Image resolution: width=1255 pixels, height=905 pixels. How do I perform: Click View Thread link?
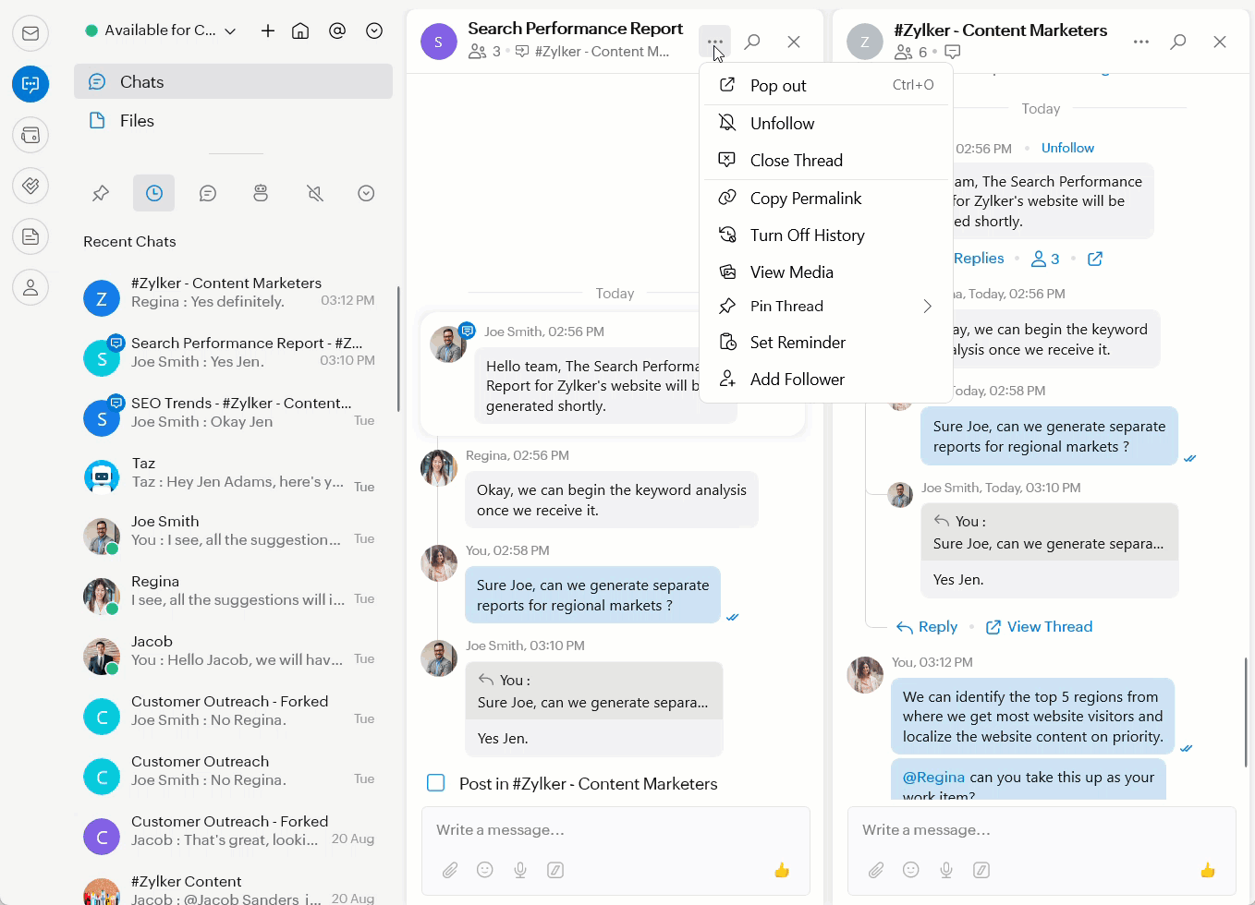coord(1039,626)
